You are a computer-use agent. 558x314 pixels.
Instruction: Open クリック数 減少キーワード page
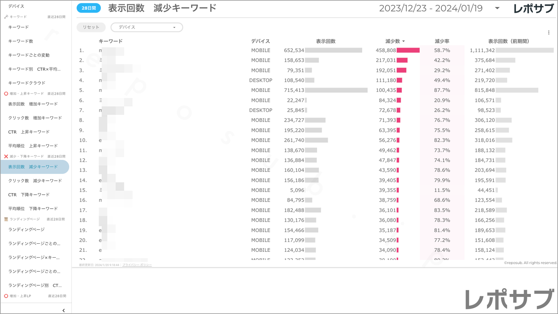coord(35,181)
